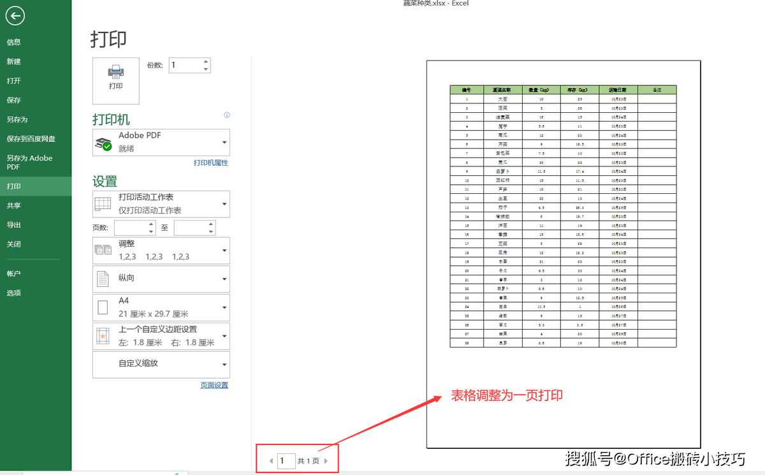Click the 蔬菜名称 header cell in preview
765x475 pixels.
(503, 90)
